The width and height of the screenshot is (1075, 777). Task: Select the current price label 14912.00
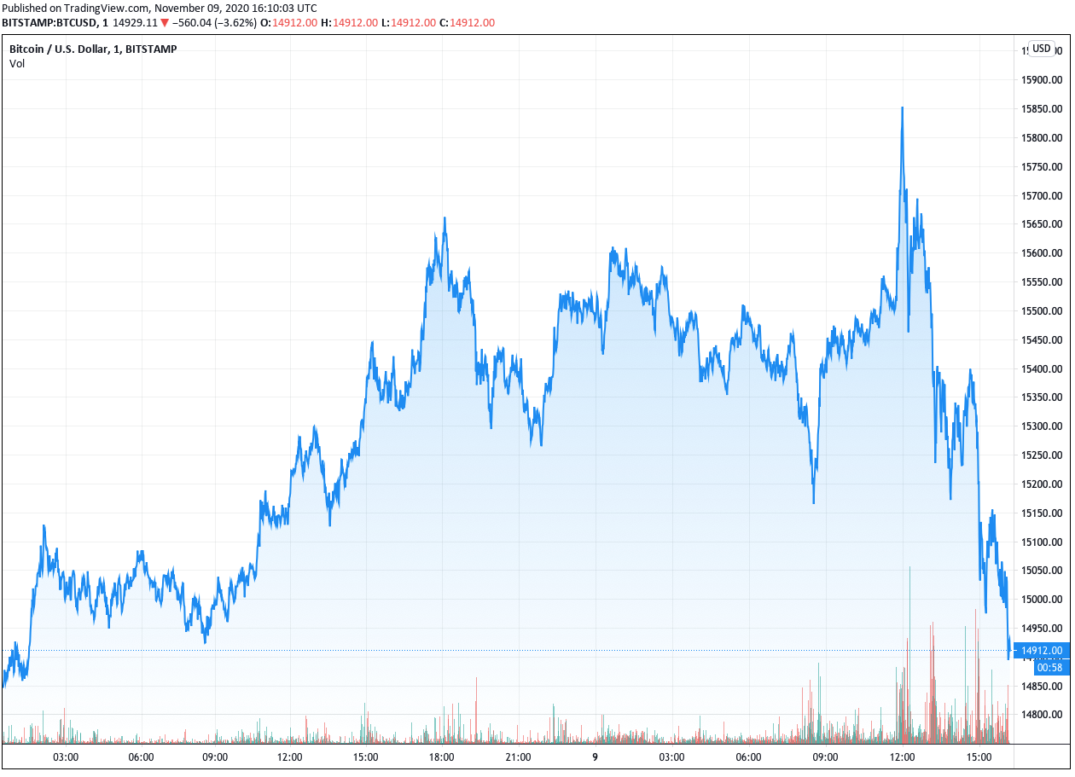coord(1043,651)
